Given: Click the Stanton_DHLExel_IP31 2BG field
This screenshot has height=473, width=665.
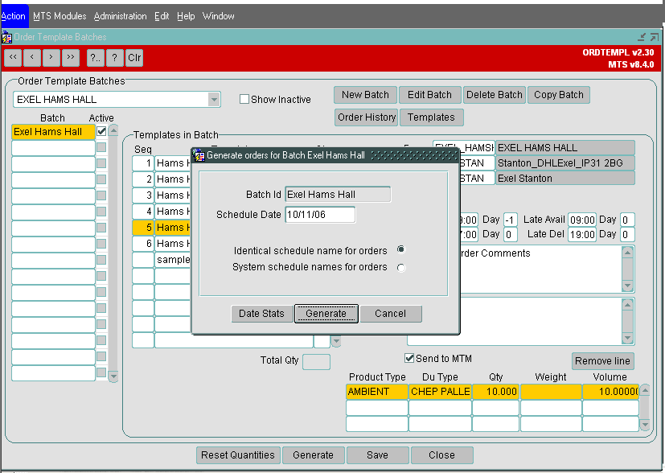Looking at the screenshot, I should 565,163.
